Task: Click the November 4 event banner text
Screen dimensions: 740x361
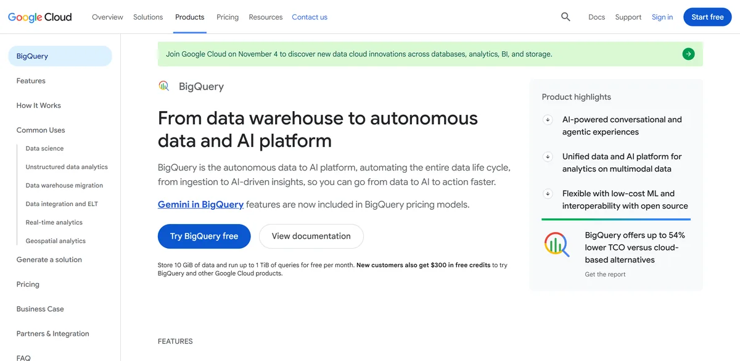Action: (x=359, y=54)
